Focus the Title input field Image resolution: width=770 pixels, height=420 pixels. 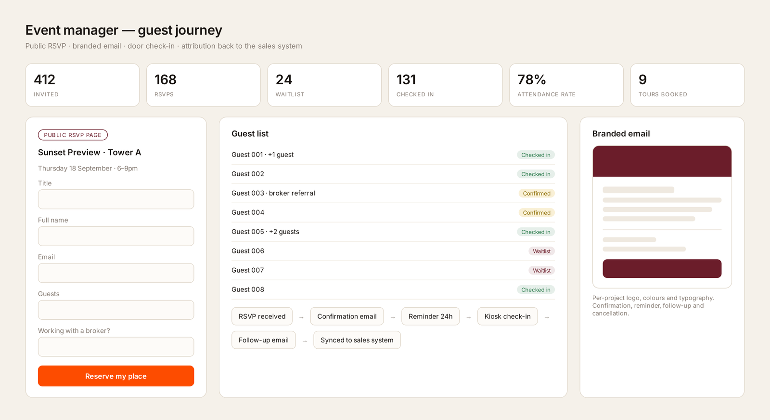click(x=116, y=199)
